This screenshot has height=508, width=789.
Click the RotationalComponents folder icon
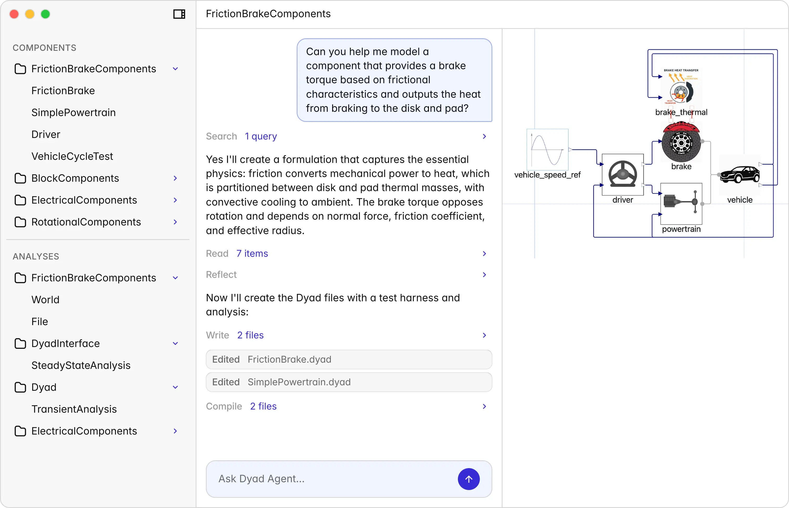pos(20,222)
